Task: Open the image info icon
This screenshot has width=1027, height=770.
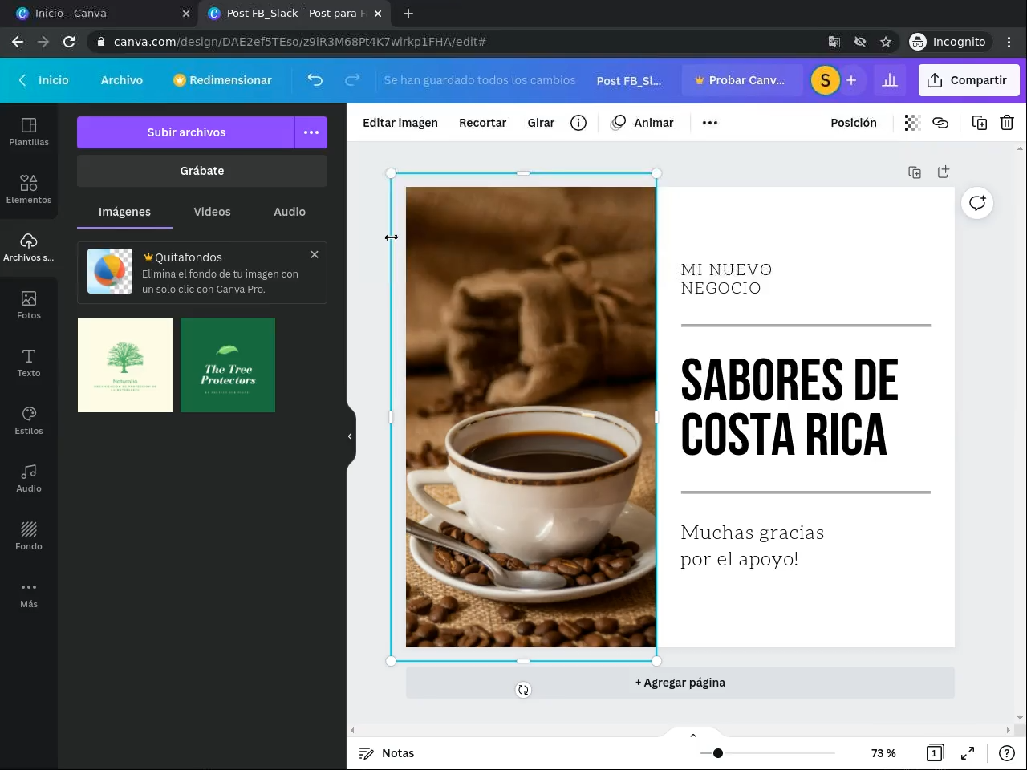Action: [x=578, y=123]
